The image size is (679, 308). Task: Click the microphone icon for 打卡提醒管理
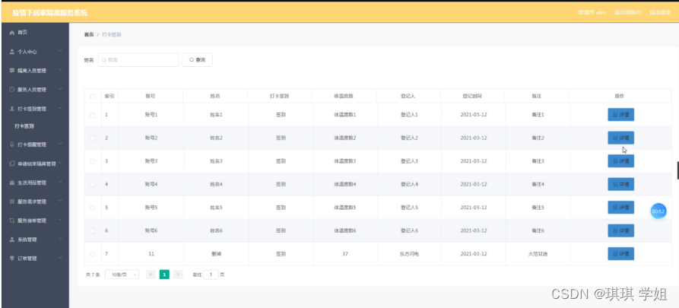(x=12, y=144)
